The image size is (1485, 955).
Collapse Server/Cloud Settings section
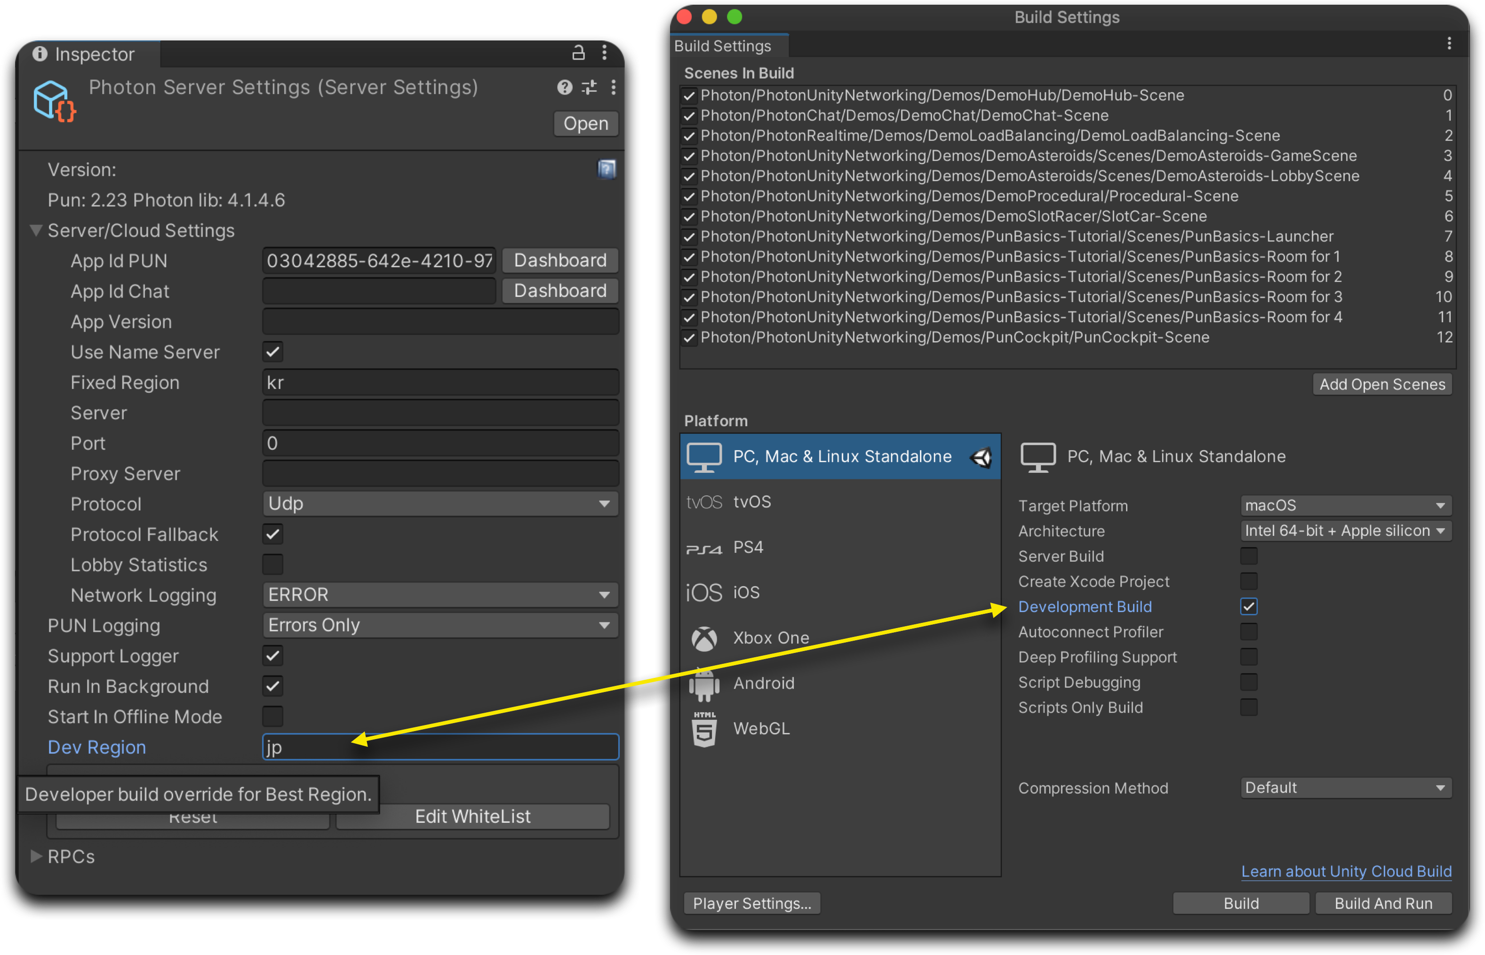click(37, 231)
